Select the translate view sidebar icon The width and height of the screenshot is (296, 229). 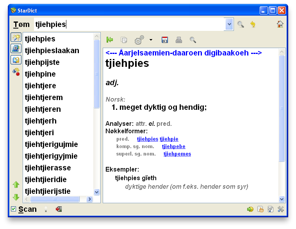point(16,60)
